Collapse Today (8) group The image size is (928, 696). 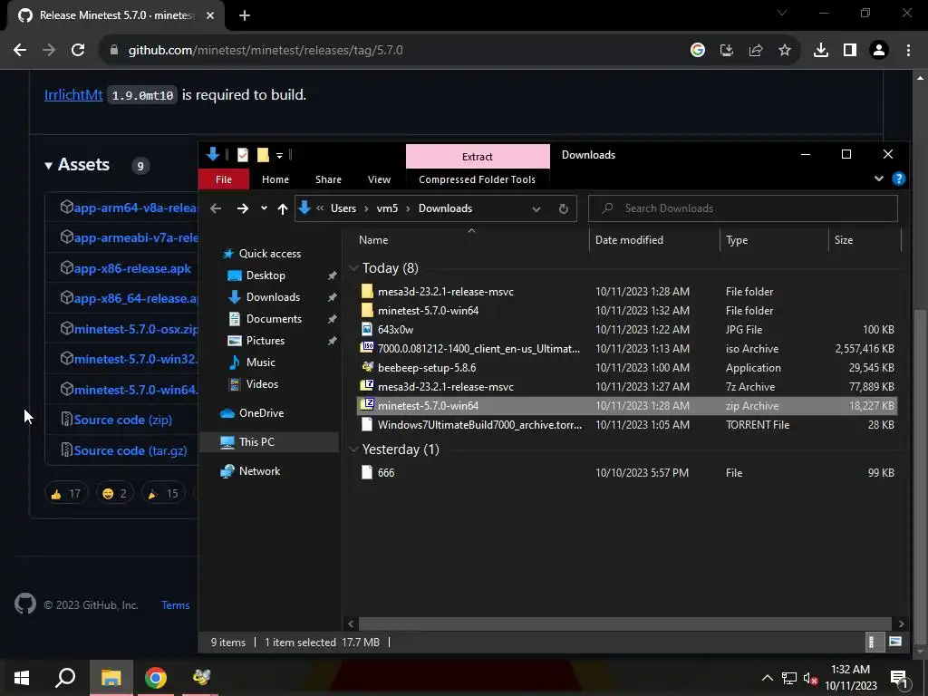(354, 268)
